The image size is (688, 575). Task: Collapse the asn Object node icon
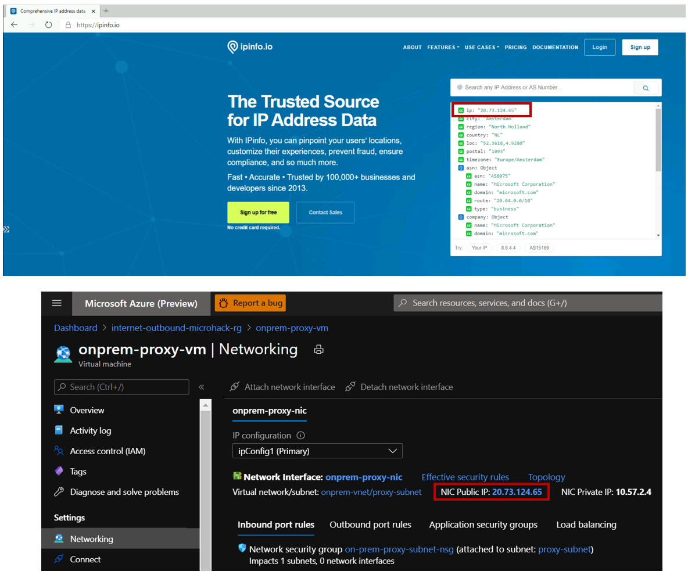461,168
